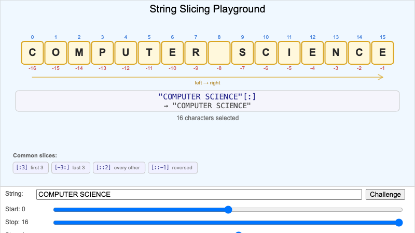Click the letter R tile

[x=196, y=52]
